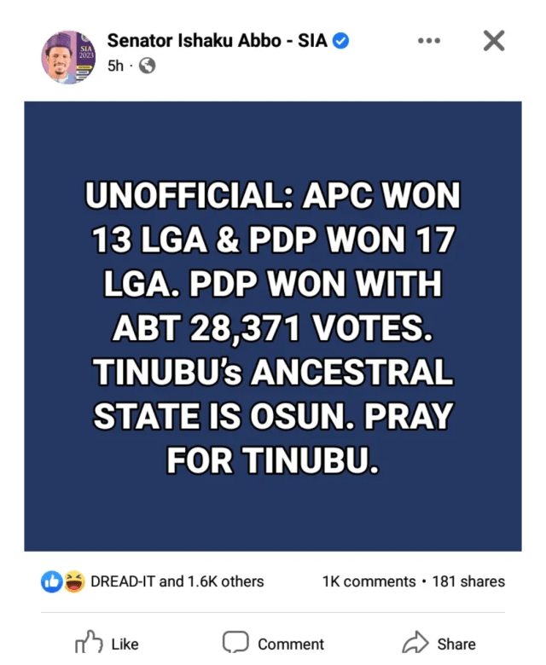Click the blue thumbs-up reaction icon
546x665 pixels.
50,581
